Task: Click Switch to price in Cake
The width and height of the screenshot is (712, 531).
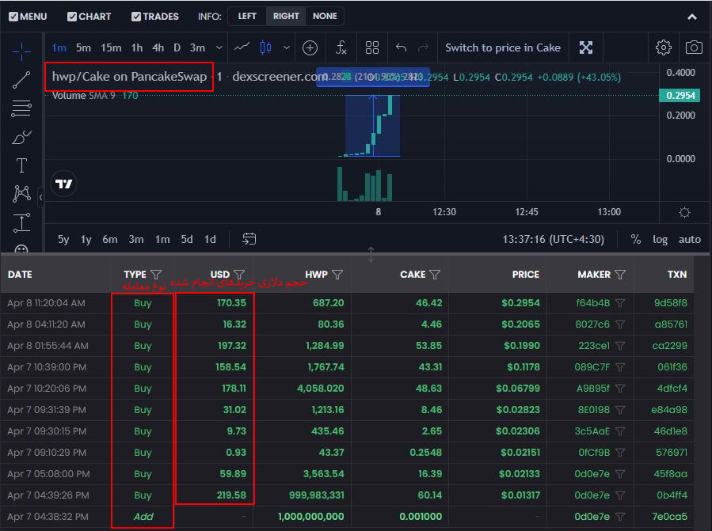Action: point(503,47)
